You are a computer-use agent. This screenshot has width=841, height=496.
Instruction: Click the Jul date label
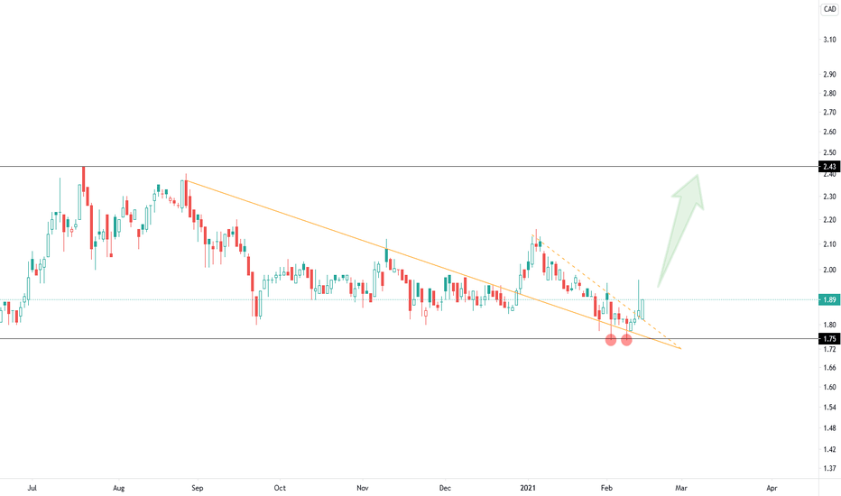(32, 488)
